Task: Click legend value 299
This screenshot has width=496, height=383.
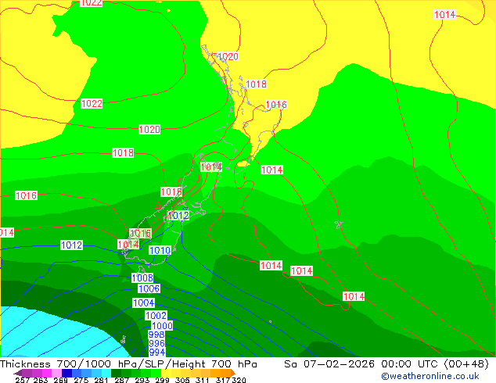Action: (162, 380)
